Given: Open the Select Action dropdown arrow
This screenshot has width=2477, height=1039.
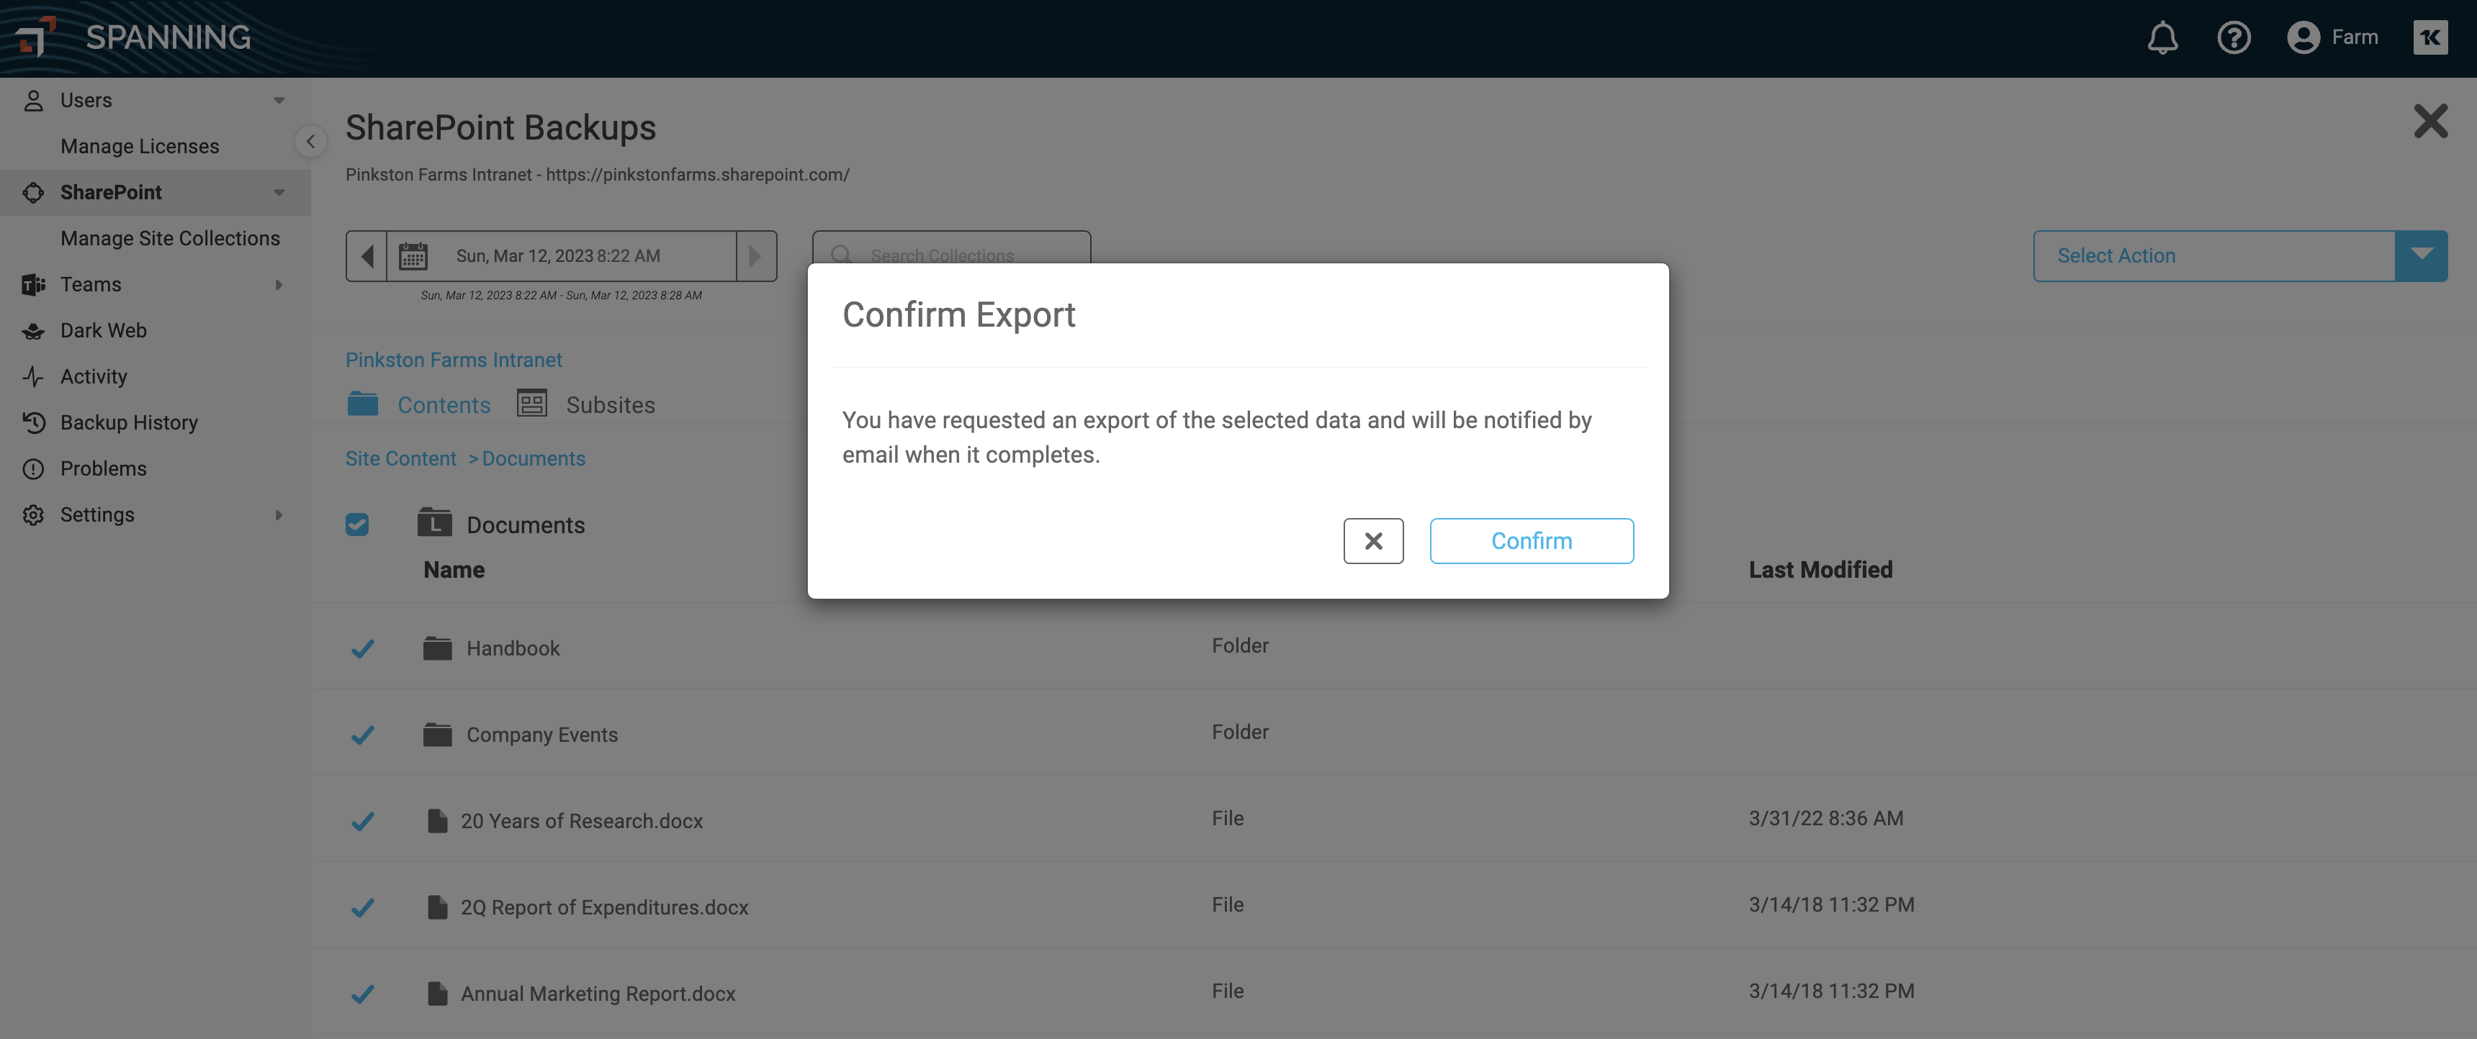Looking at the screenshot, I should pos(2422,255).
